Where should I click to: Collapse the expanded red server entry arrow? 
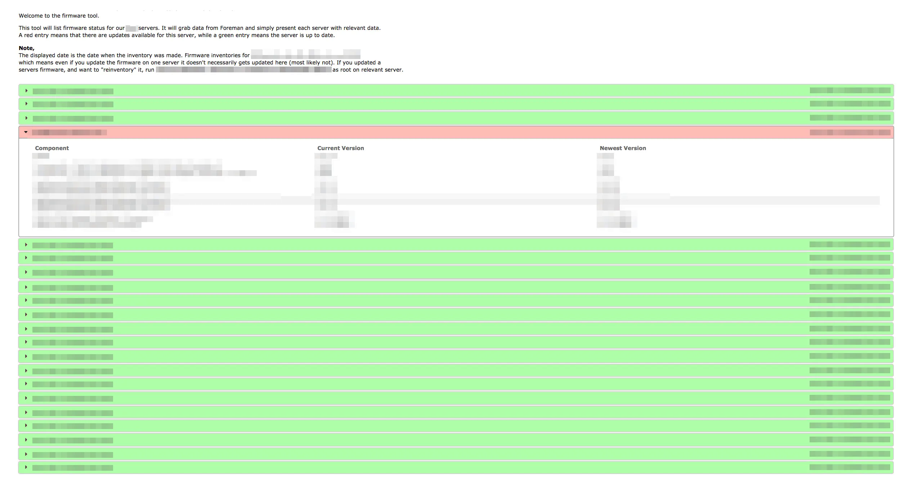coord(26,132)
